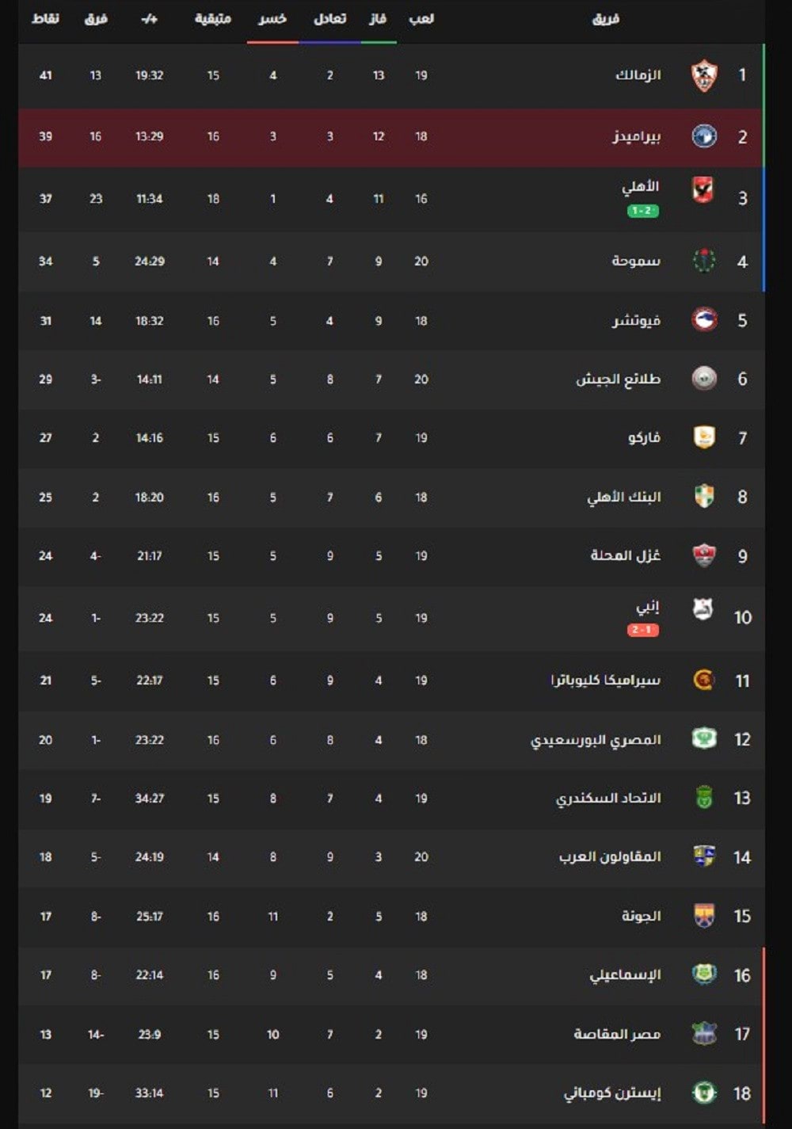Click the Smouha club logo
The image size is (792, 1129).
[x=703, y=261]
